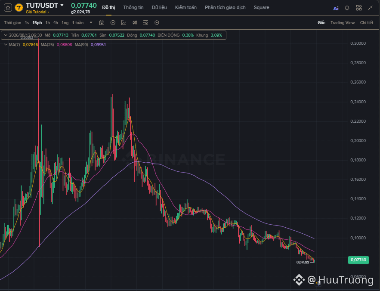Click the Thời gian label
380x291 pixels.
(12, 23)
